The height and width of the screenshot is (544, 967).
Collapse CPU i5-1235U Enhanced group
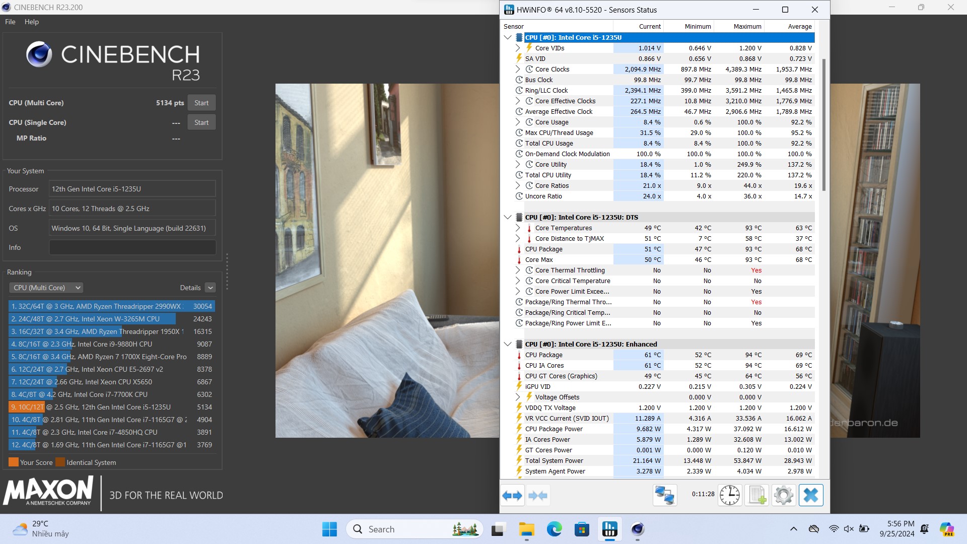coord(508,344)
